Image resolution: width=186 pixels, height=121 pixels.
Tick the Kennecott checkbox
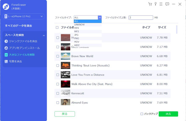click(x=58, y=93)
